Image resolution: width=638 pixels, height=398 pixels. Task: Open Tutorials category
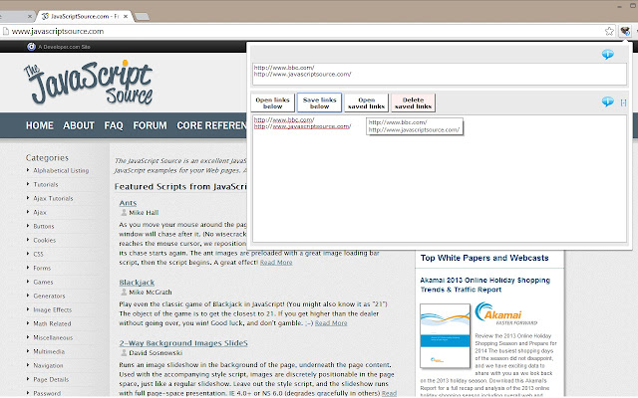[x=46, y=184]
